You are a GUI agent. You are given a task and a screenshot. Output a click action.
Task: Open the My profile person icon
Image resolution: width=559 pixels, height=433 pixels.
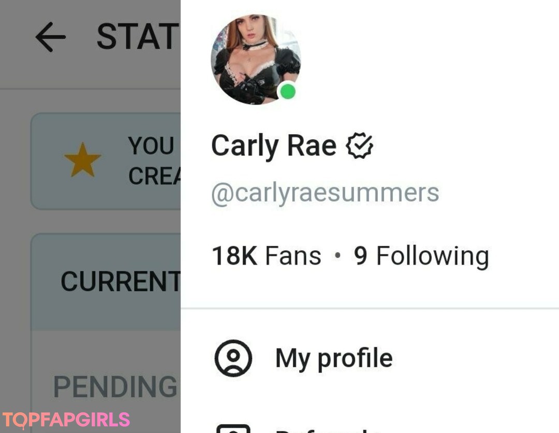click(233, 358)
